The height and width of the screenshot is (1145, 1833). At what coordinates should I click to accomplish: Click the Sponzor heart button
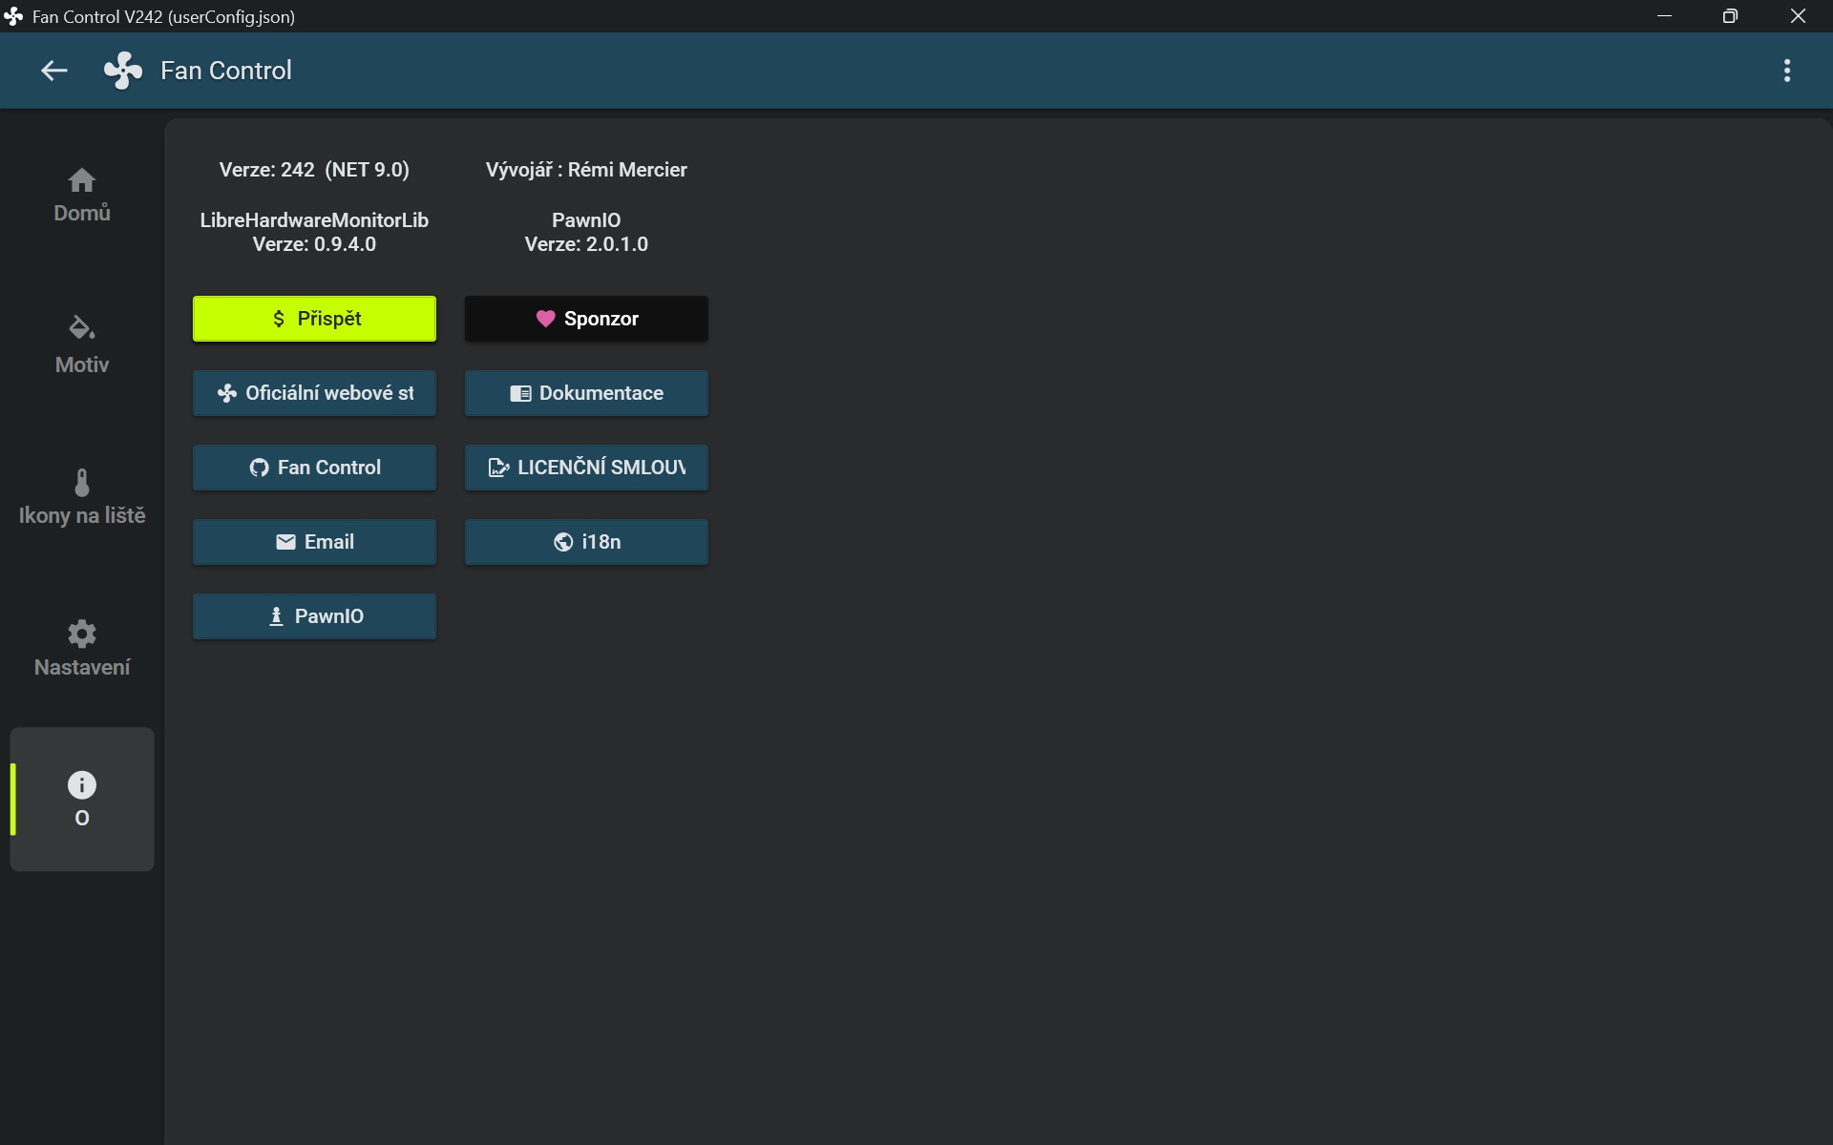pos(586,319)
